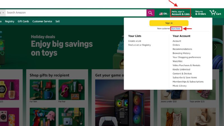Open Customer Service in navigation bar
Viewport: 224px width, 126px height.
coord(42,22)
